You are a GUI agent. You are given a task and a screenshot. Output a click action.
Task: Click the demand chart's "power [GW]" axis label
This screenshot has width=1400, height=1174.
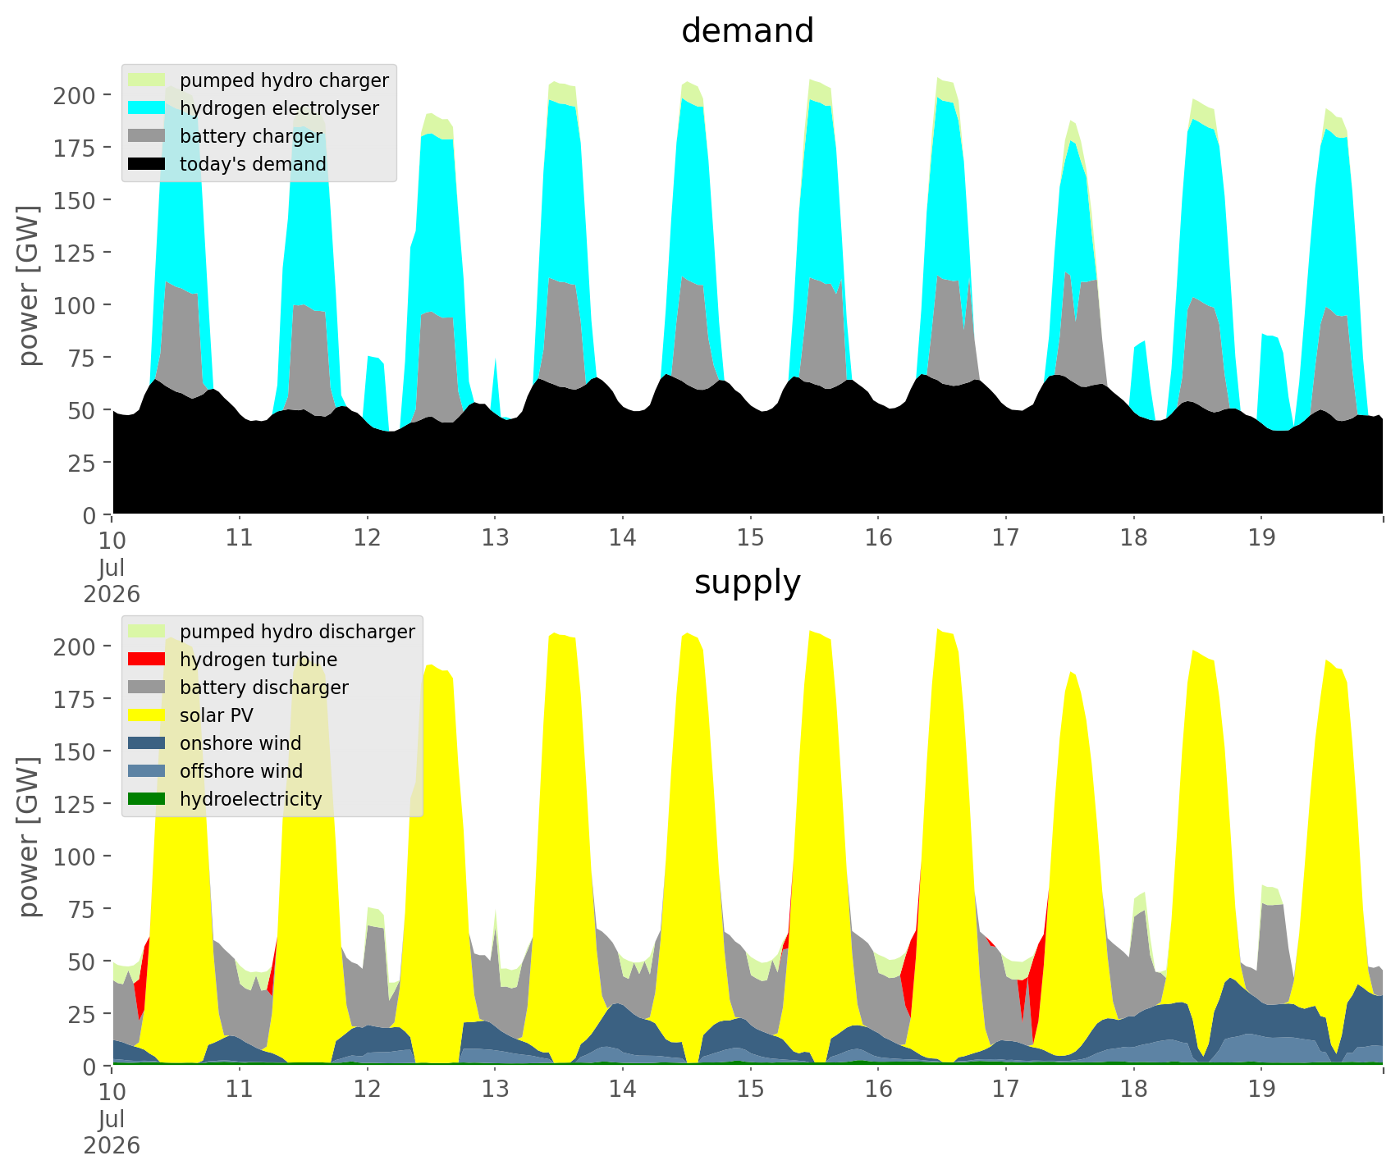click(30, 286)
